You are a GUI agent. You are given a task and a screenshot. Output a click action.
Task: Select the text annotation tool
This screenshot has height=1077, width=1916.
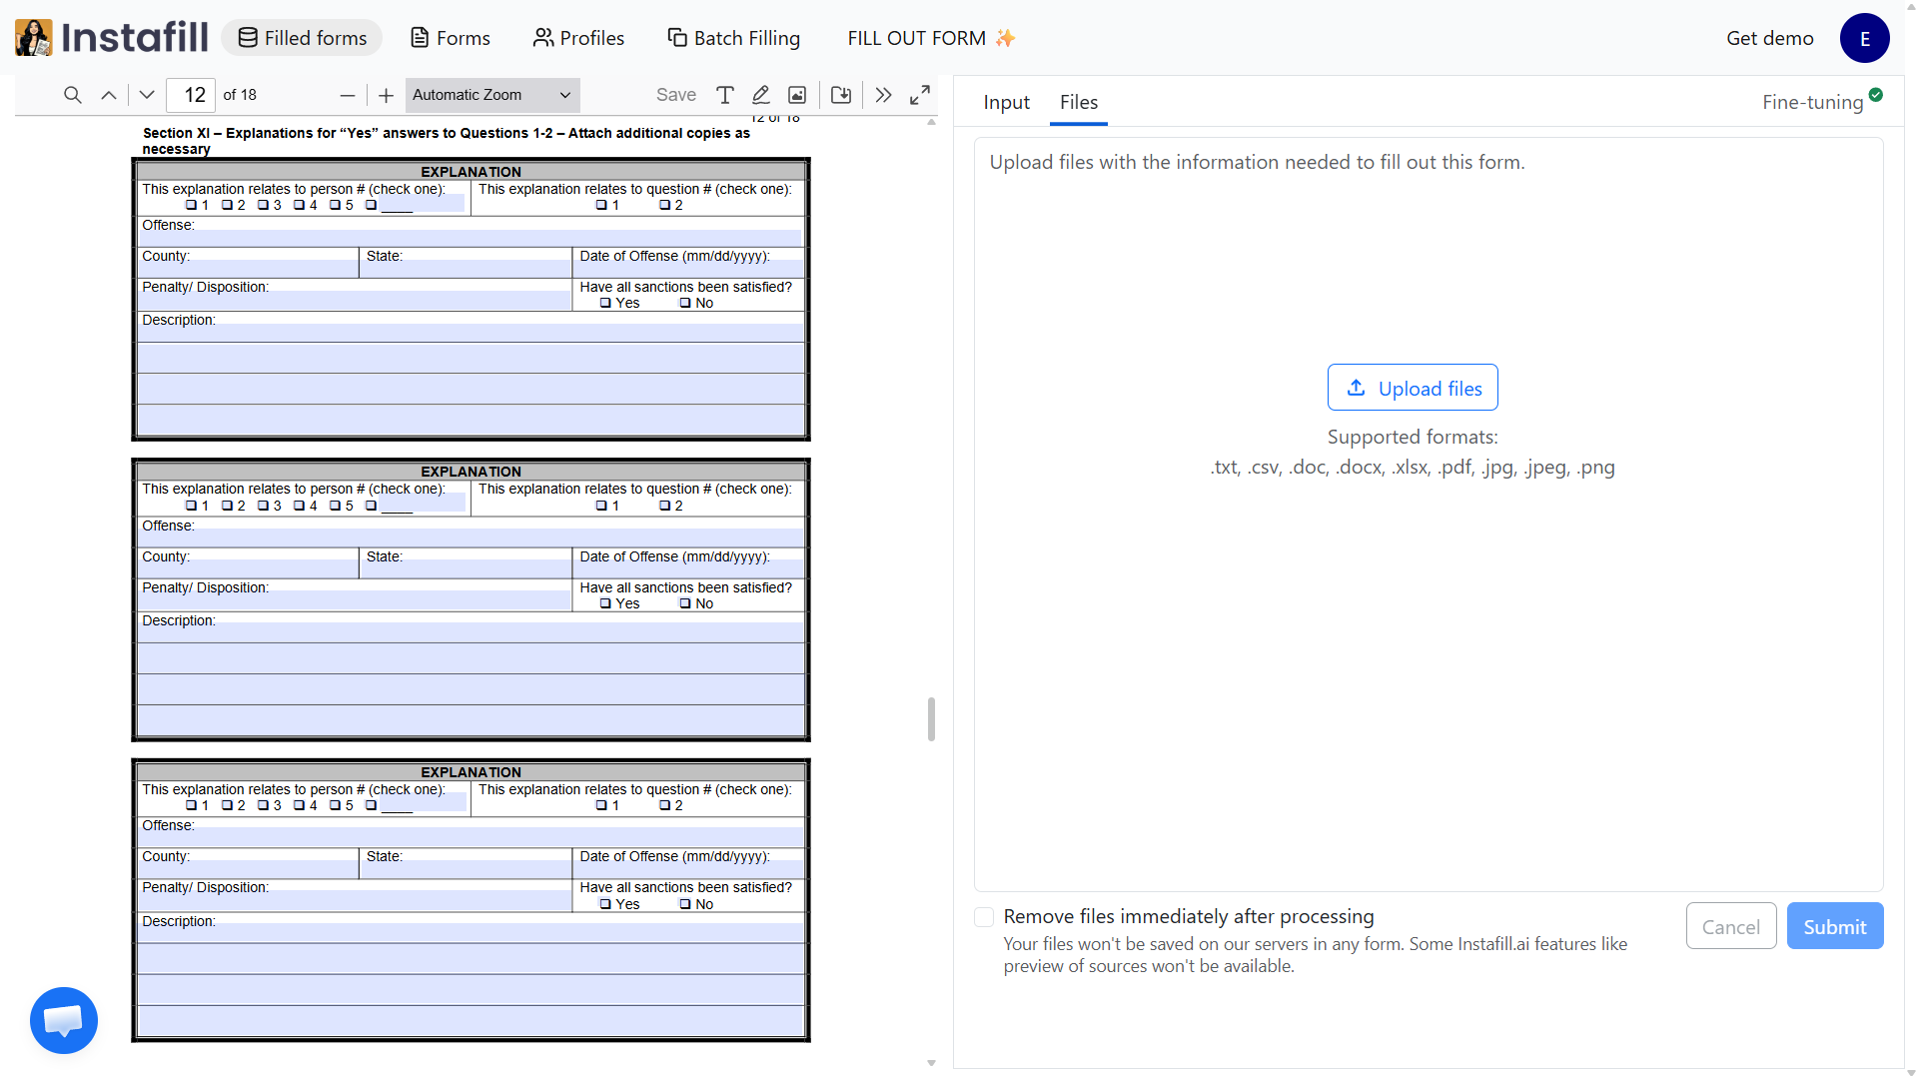pyautogui.click(x=725, y=95)
